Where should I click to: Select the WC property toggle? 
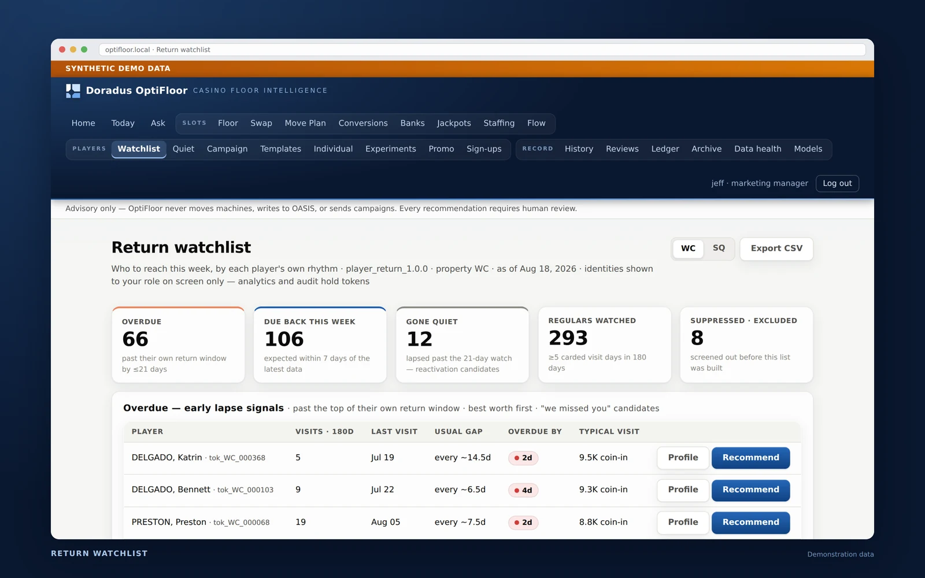tap(688, 249)
